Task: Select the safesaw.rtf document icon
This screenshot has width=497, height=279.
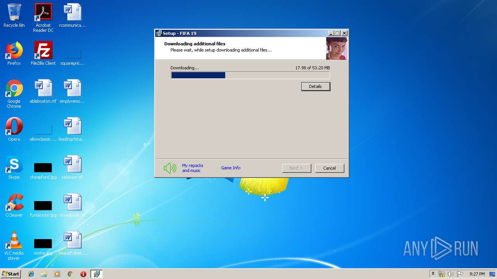Action: (x=72, y=167)
